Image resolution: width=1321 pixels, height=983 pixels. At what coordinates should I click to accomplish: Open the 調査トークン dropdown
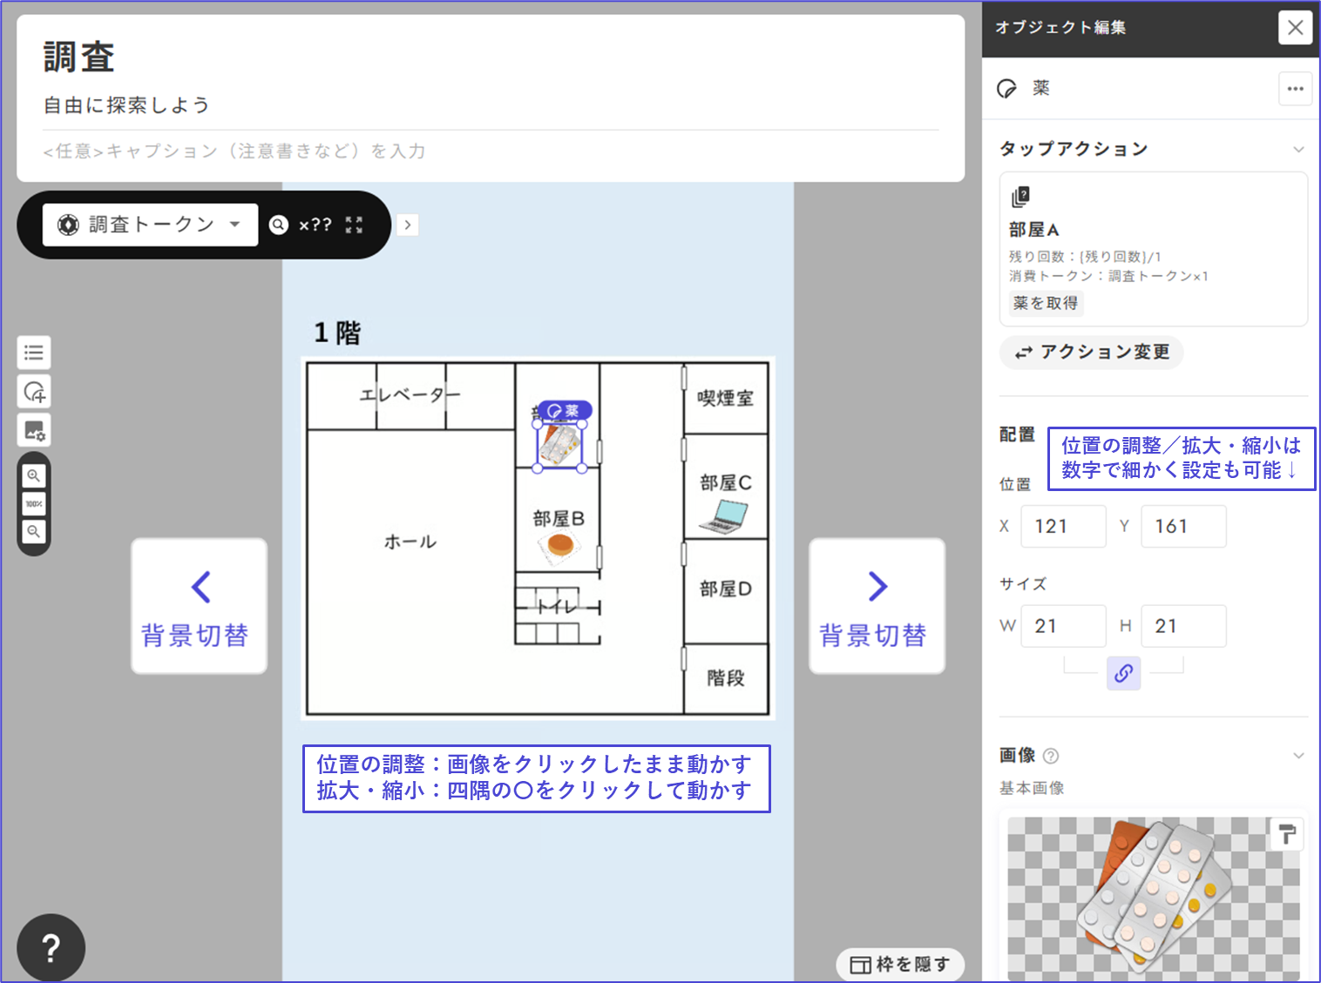coord(150,225)
